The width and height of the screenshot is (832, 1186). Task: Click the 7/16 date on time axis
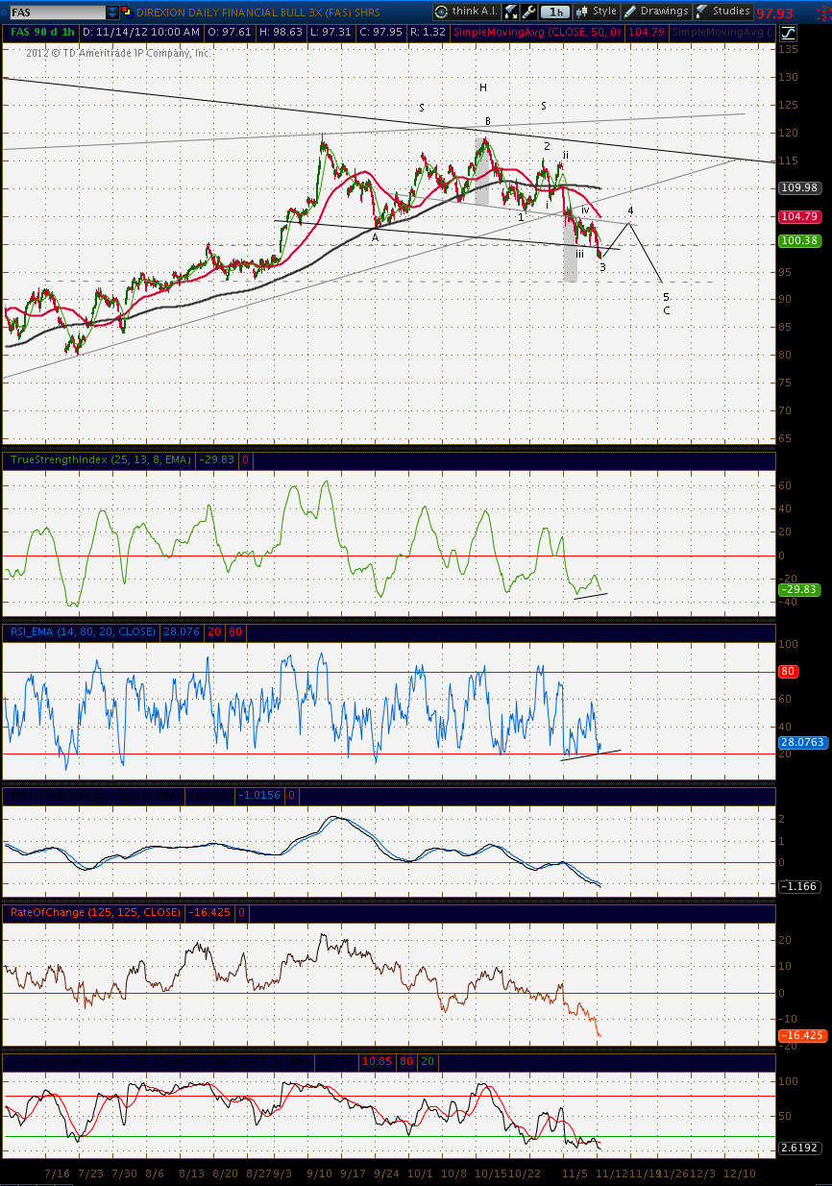pyautogui.click(x=57, y=1174)
